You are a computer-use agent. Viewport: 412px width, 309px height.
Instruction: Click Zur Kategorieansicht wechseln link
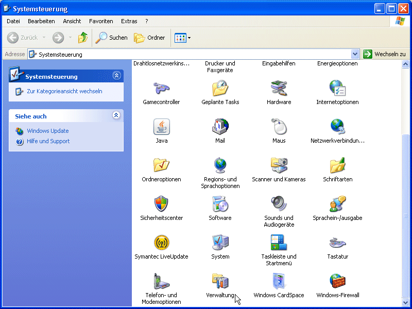(65, 92)
